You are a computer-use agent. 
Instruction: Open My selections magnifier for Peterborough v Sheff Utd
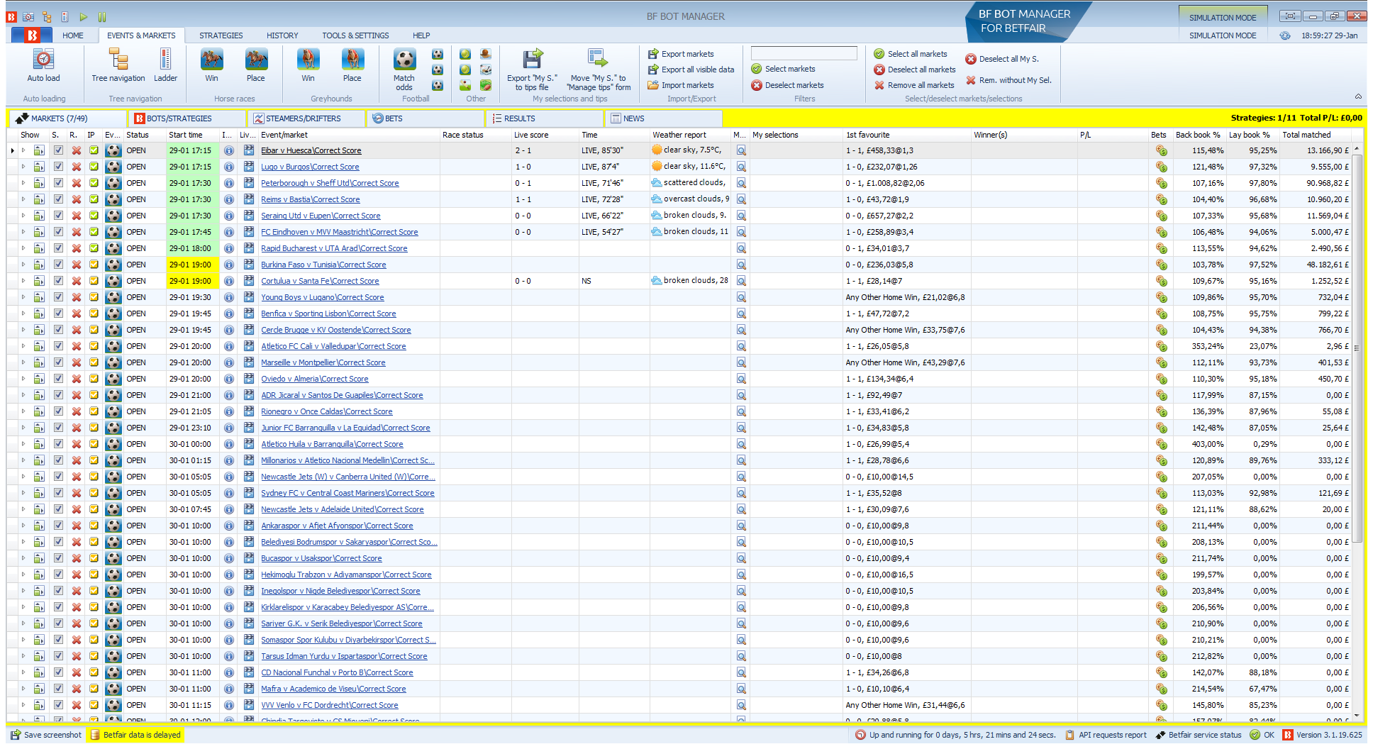(741, 183)
